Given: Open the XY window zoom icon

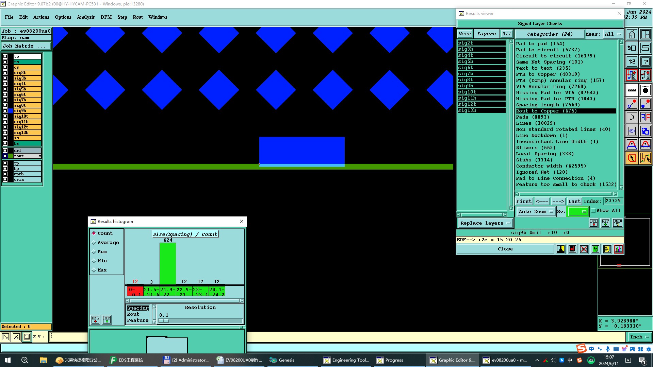Looking at the screenshot, I should click(646, 34).
